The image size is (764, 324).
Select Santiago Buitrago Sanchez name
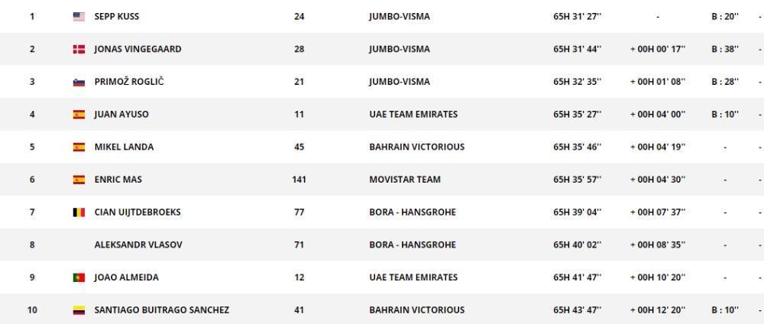tap(162, 310)
